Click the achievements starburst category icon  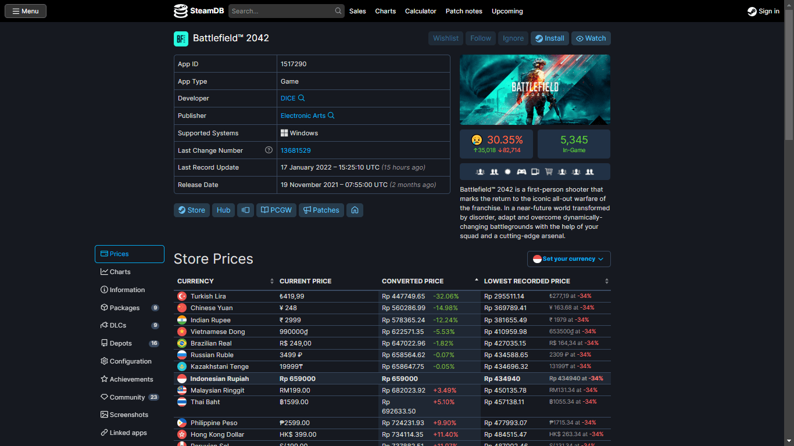coord(507,172)
